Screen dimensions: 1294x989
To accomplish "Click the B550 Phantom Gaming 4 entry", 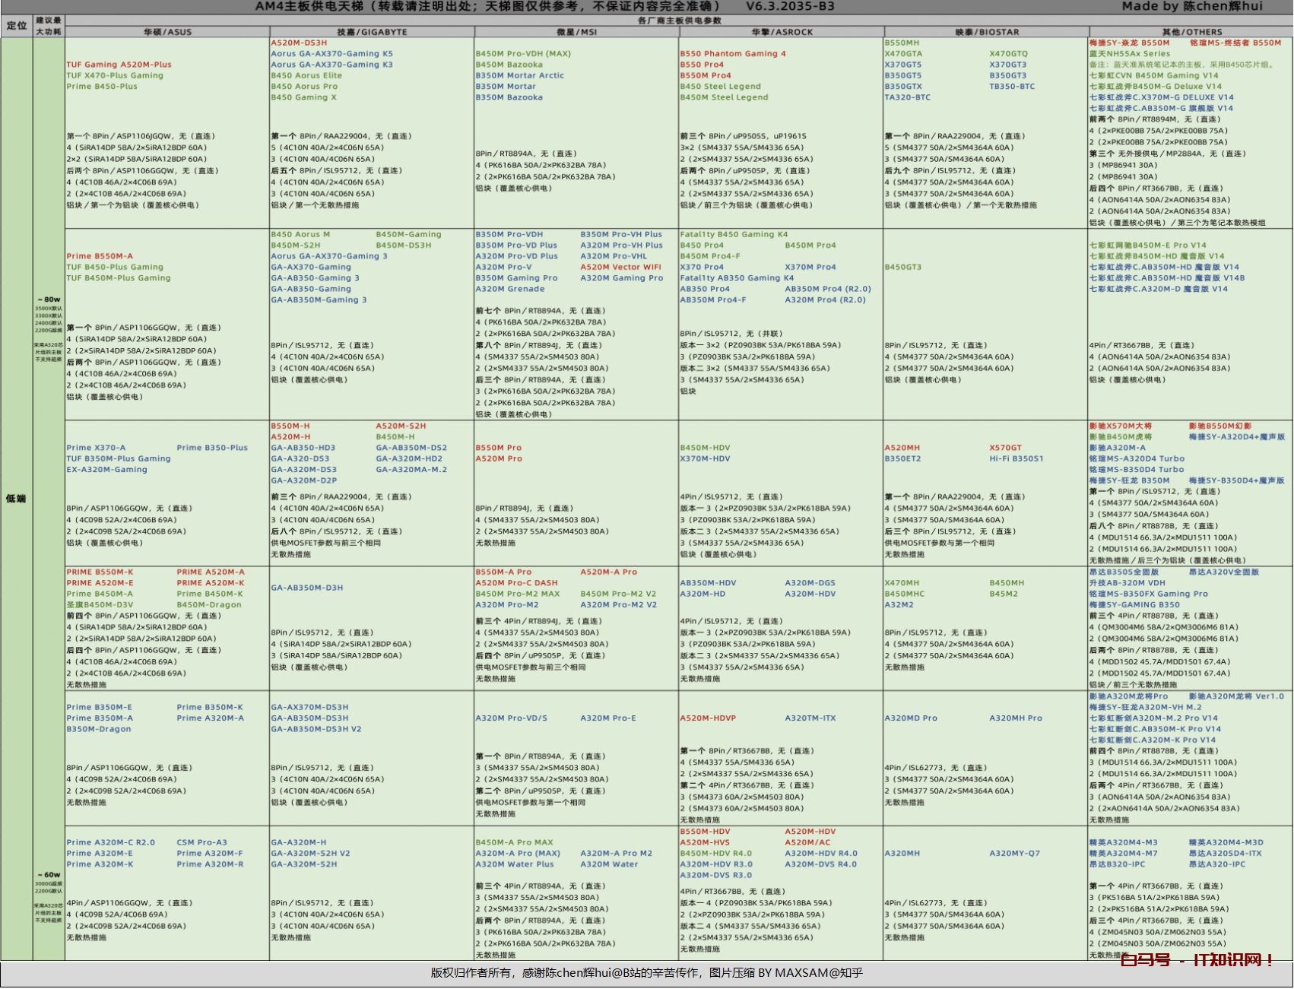I will point(732,54).
